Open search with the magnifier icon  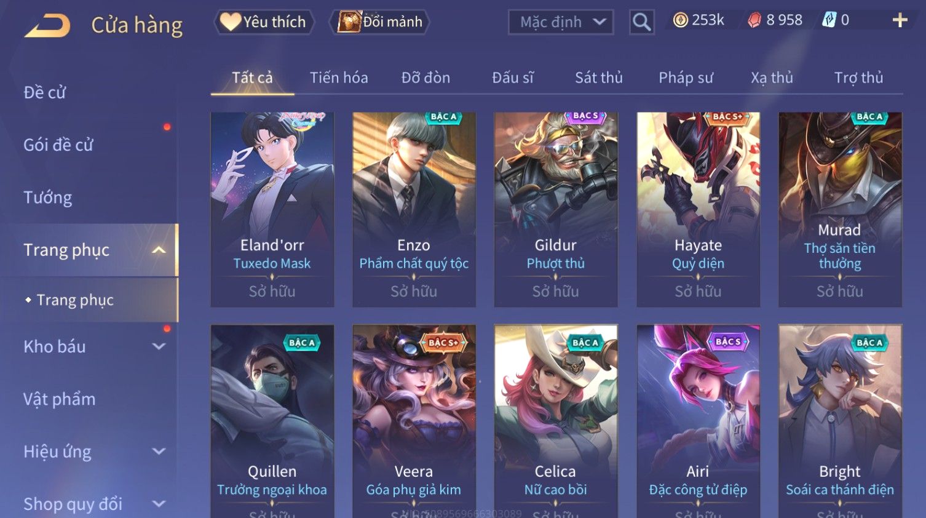pos(641,22)
